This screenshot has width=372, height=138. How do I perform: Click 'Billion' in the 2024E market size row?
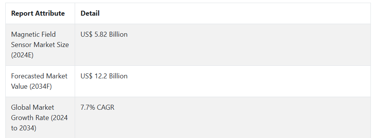pos(118,34)
